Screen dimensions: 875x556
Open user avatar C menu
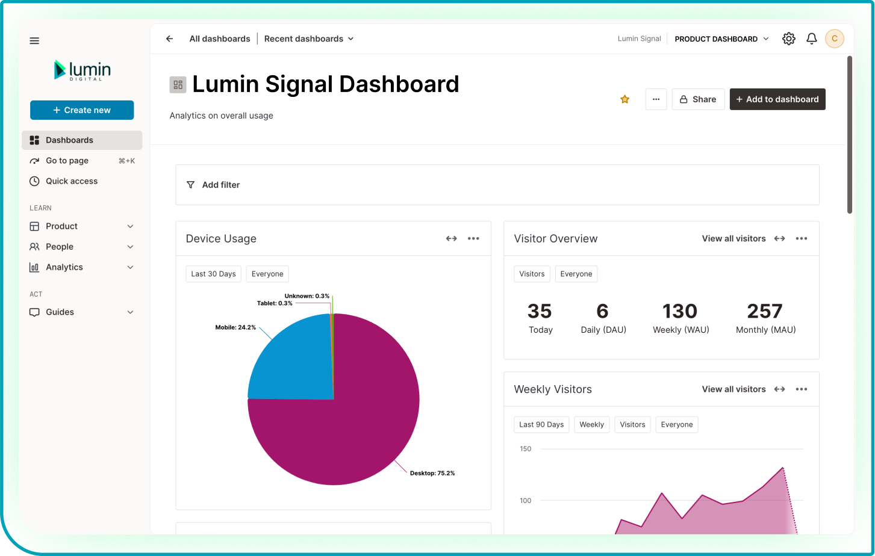(835, 39)
